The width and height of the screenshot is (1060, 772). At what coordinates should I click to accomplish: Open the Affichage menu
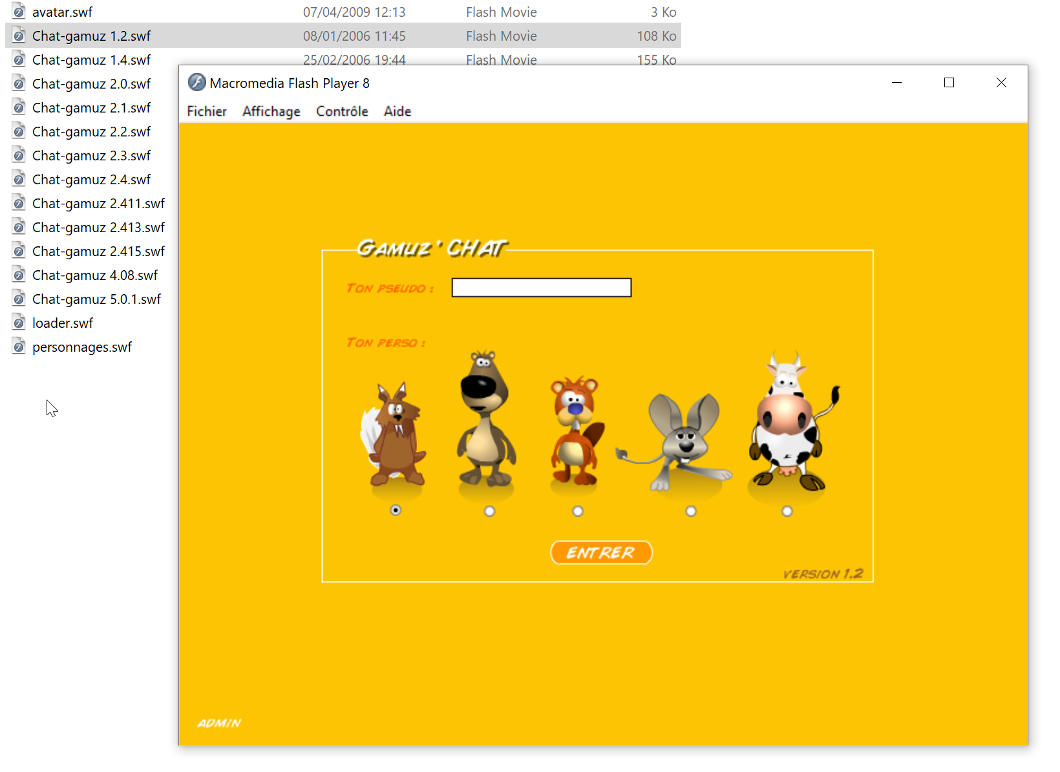coord(271,111)
